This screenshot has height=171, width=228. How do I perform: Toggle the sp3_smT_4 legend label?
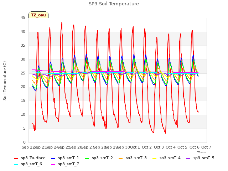point(170,158)
